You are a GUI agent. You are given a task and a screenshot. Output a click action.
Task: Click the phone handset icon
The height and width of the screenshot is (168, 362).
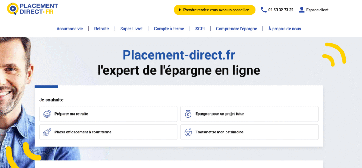click(x=264, y=10)
